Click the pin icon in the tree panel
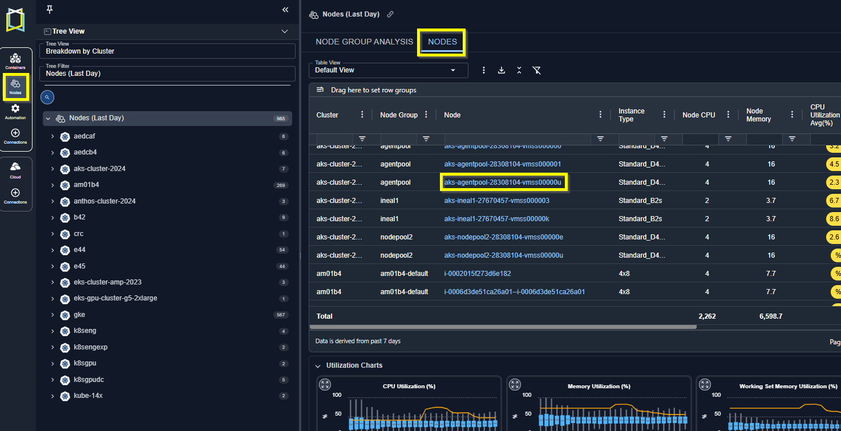 (x=49, y=10)
